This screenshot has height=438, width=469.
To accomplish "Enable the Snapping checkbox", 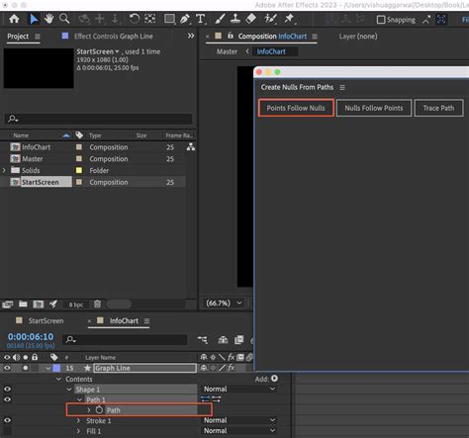I will 381,20.
